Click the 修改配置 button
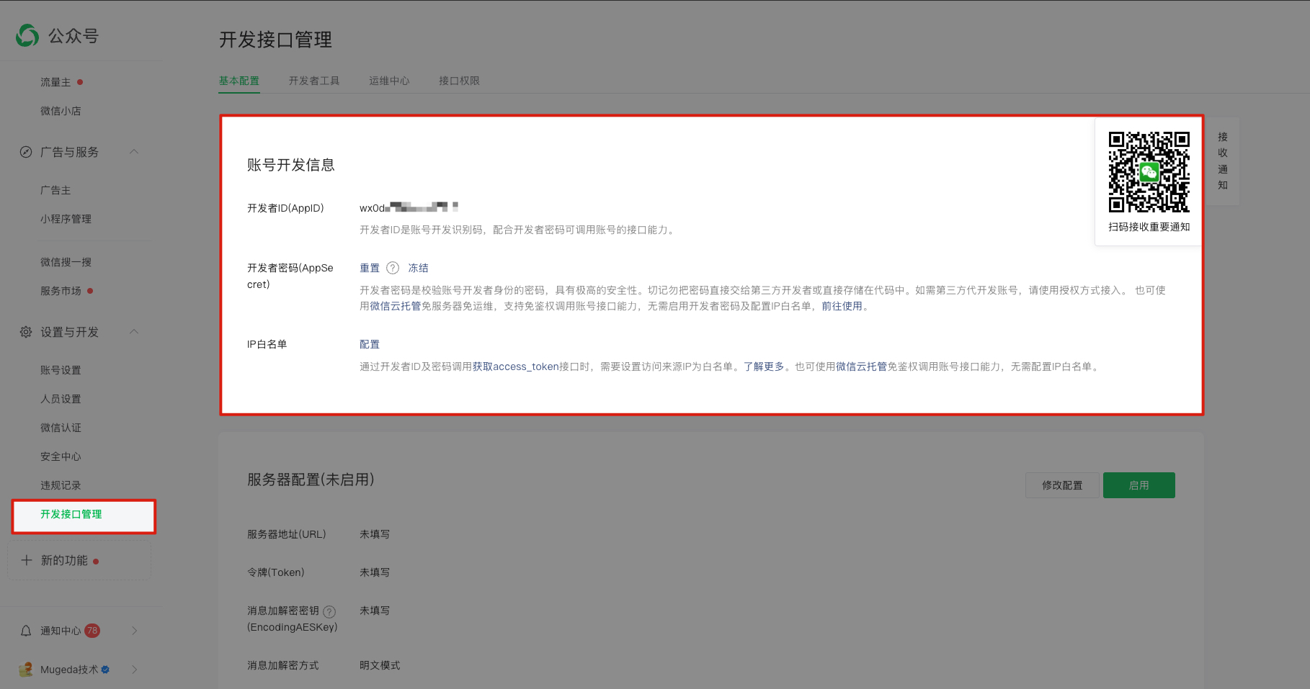Viewport: 1310px width, 689px height. [x=1062, y=485]
